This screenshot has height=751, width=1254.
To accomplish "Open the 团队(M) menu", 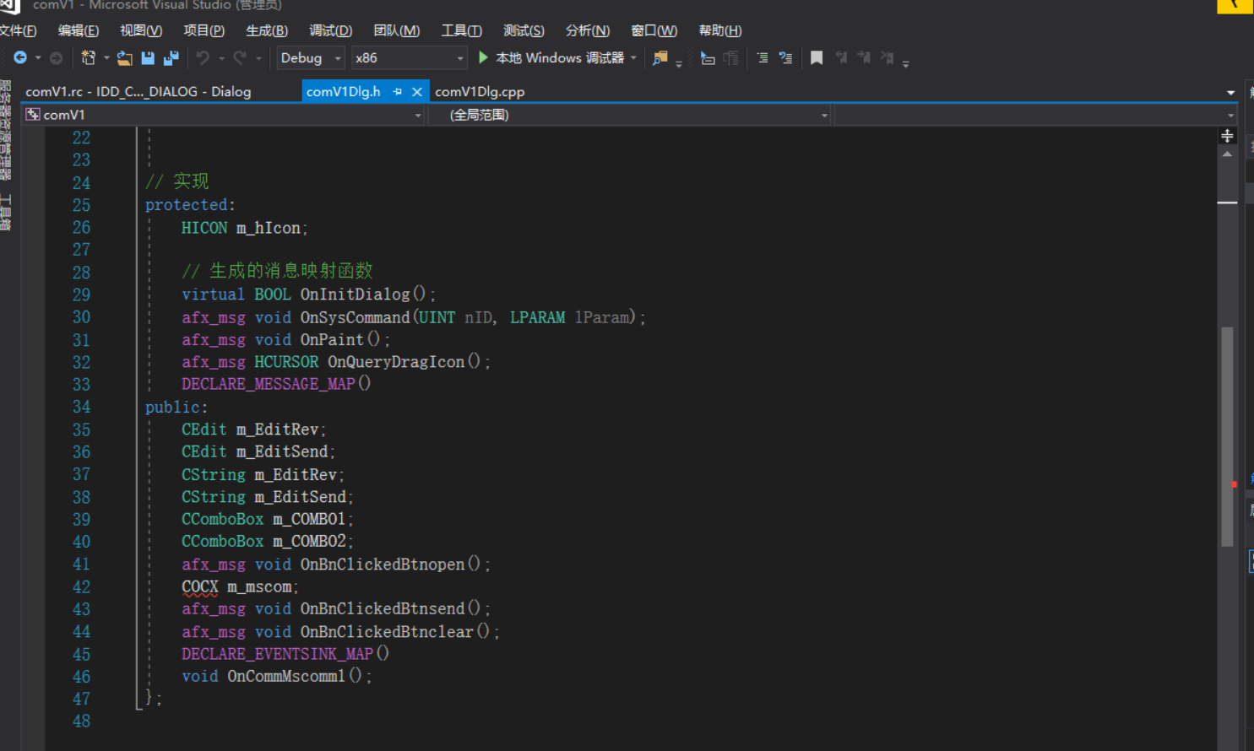I will click(397, 31).
